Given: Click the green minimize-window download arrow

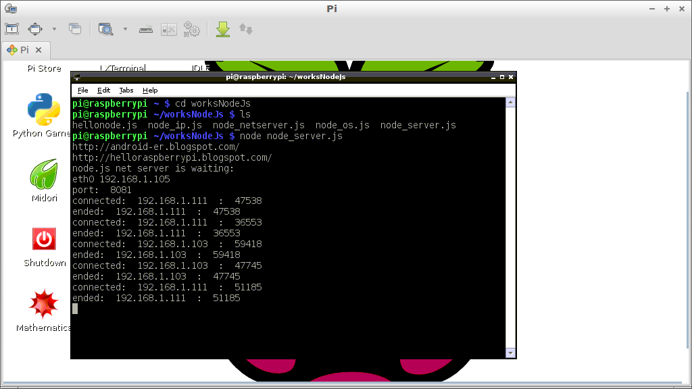Looking at the screenshot, I should click(223, 29).
